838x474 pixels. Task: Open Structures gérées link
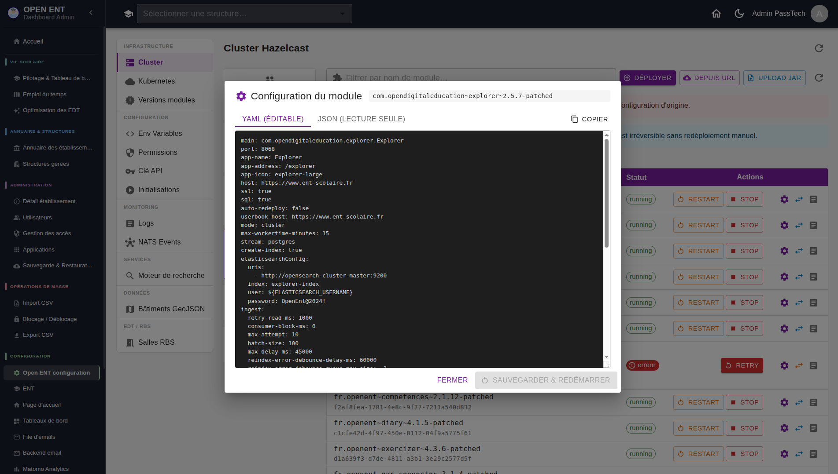[x=52, y=164]
